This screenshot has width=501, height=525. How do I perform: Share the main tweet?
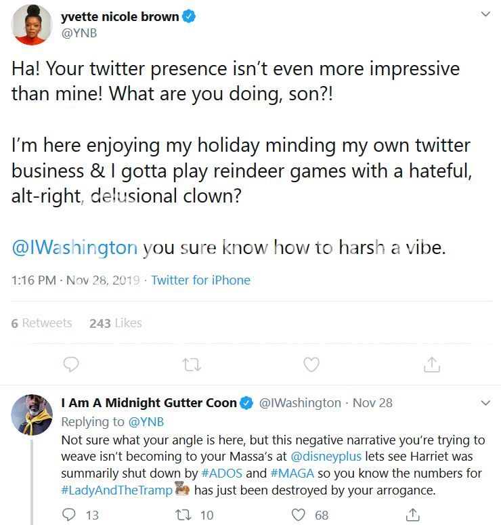pos(431,365)
